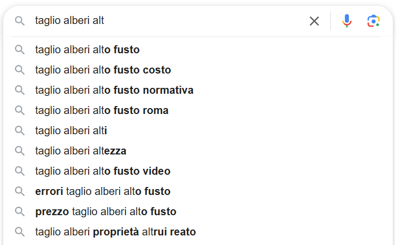This screenshot has height=245, width=396.
Task: Select 'taglio alberi alto fusto video'
Action: [102, 171]
